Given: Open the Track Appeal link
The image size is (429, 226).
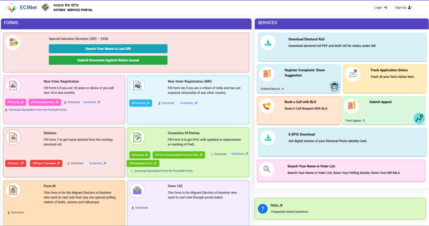Looking at the screenshot, I should click(355, 121).
